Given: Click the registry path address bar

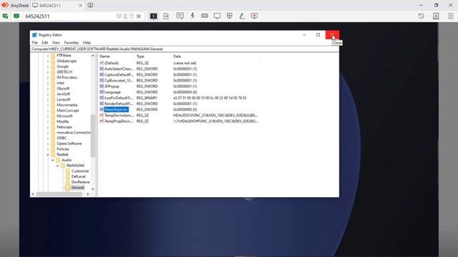Looking at the screenshot, I should click(x=185, y=49).
